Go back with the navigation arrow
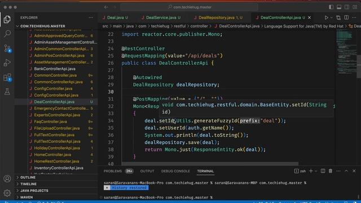The width and height of the screenshot is (361, 203). pos(106,7)
